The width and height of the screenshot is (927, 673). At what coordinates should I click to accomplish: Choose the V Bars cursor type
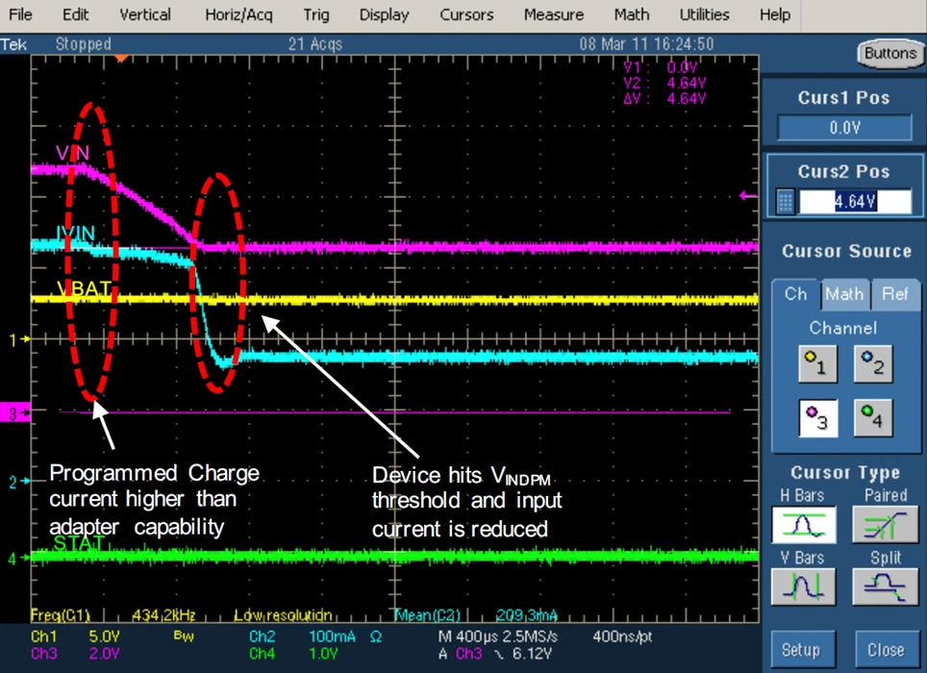(805, 586)
